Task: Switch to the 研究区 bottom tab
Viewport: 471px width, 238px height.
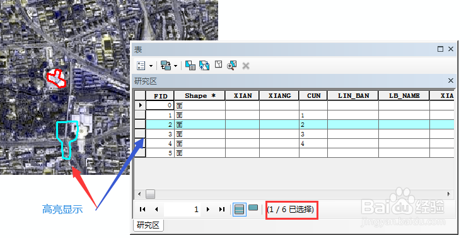Action: [148, 225]
